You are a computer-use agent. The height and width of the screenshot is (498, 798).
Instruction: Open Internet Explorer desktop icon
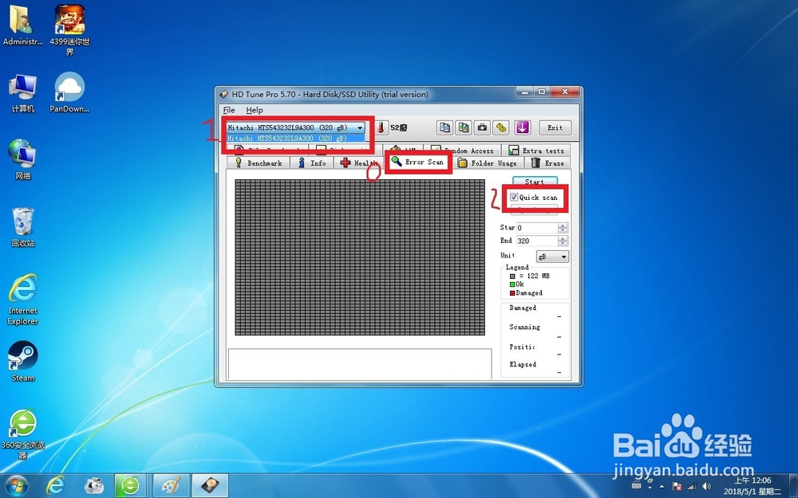coord(22,300)
